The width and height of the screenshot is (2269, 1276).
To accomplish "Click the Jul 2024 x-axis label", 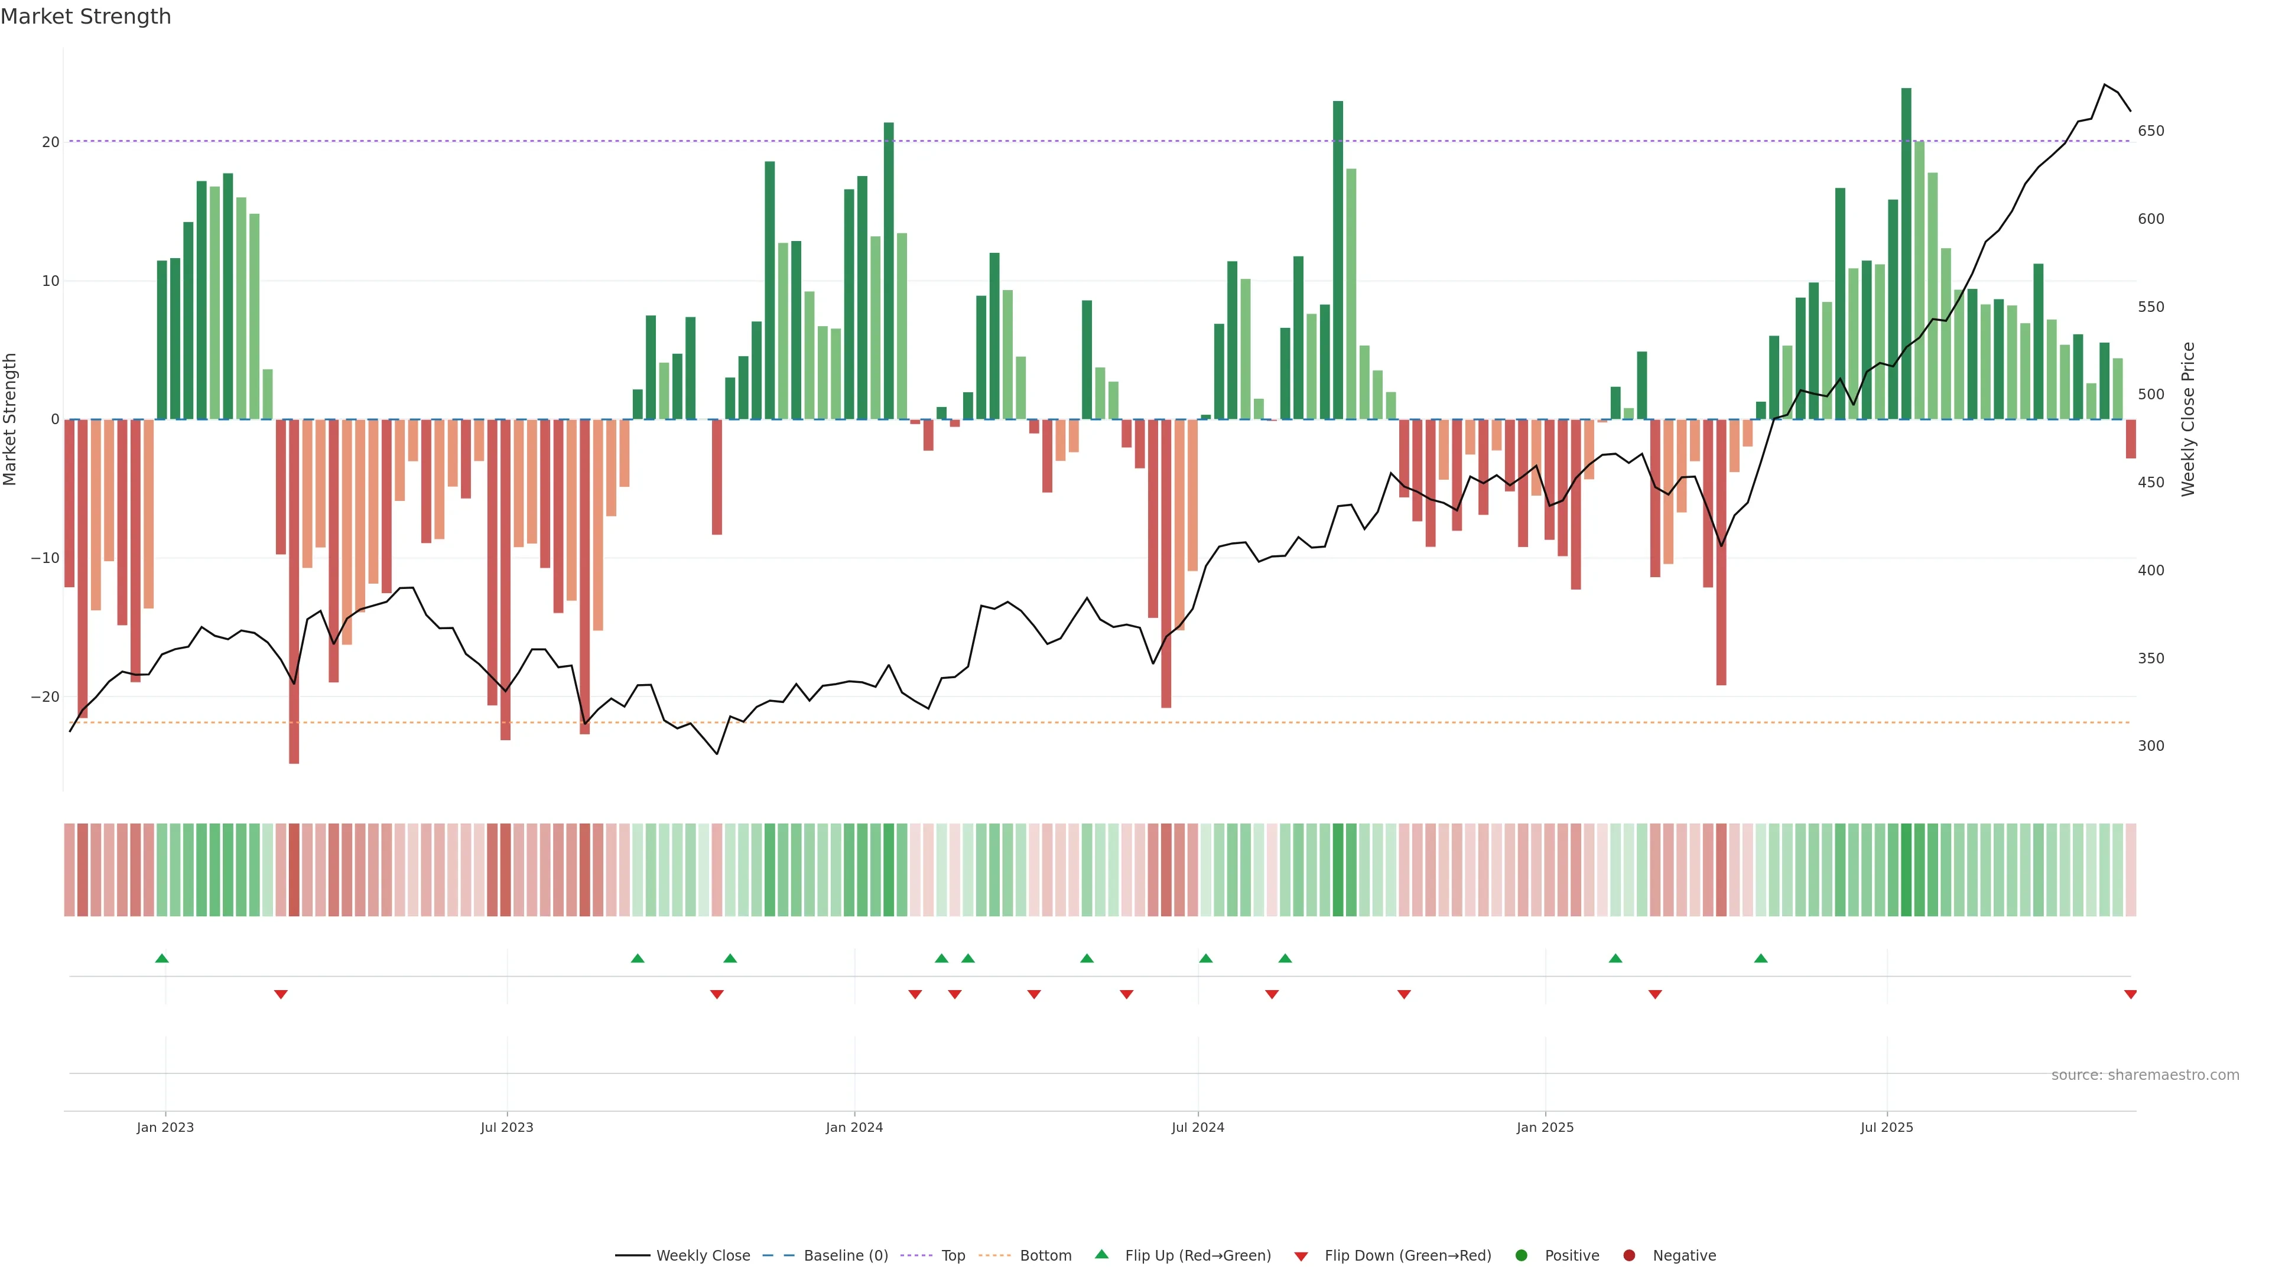I will coord(1197,1127).
